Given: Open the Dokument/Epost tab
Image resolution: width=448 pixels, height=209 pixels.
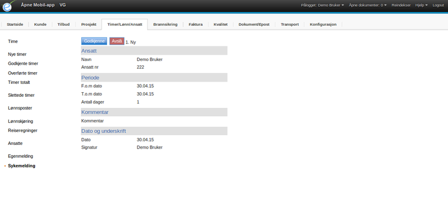Looking at the screenshot, I should pos(254,25).
